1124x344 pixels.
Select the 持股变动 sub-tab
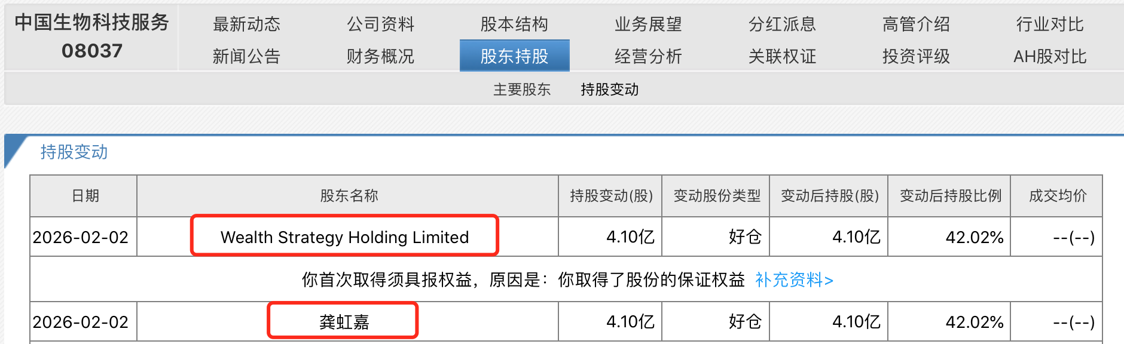click(610, 90)
